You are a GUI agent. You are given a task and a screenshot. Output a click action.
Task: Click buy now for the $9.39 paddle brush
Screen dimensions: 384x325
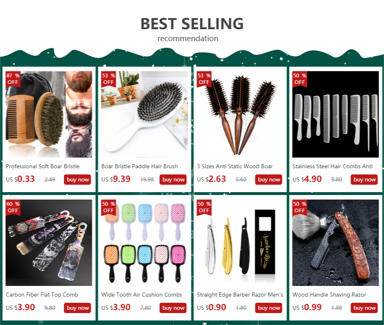click(173, 179)
